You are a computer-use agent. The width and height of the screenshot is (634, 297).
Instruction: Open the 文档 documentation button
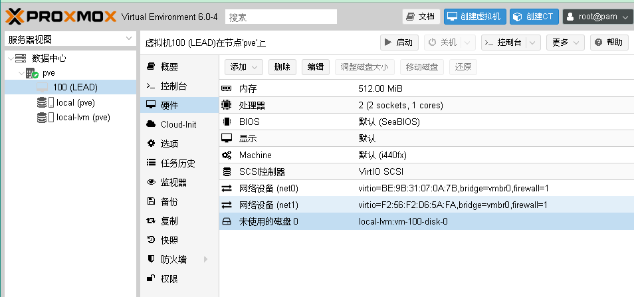(421, 17)
